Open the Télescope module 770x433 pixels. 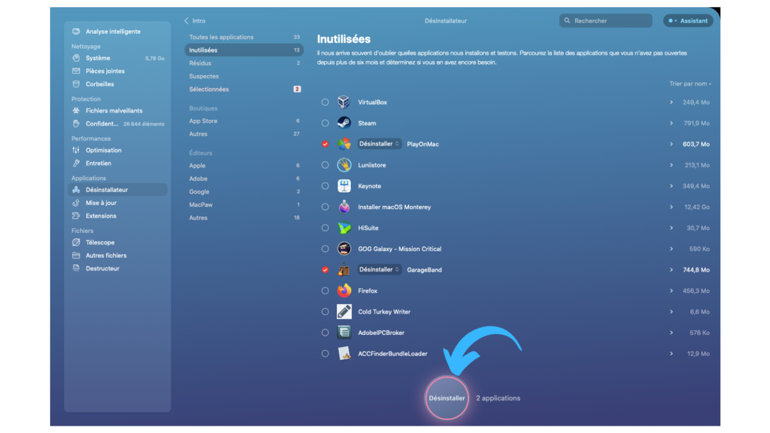coord(117,242)
